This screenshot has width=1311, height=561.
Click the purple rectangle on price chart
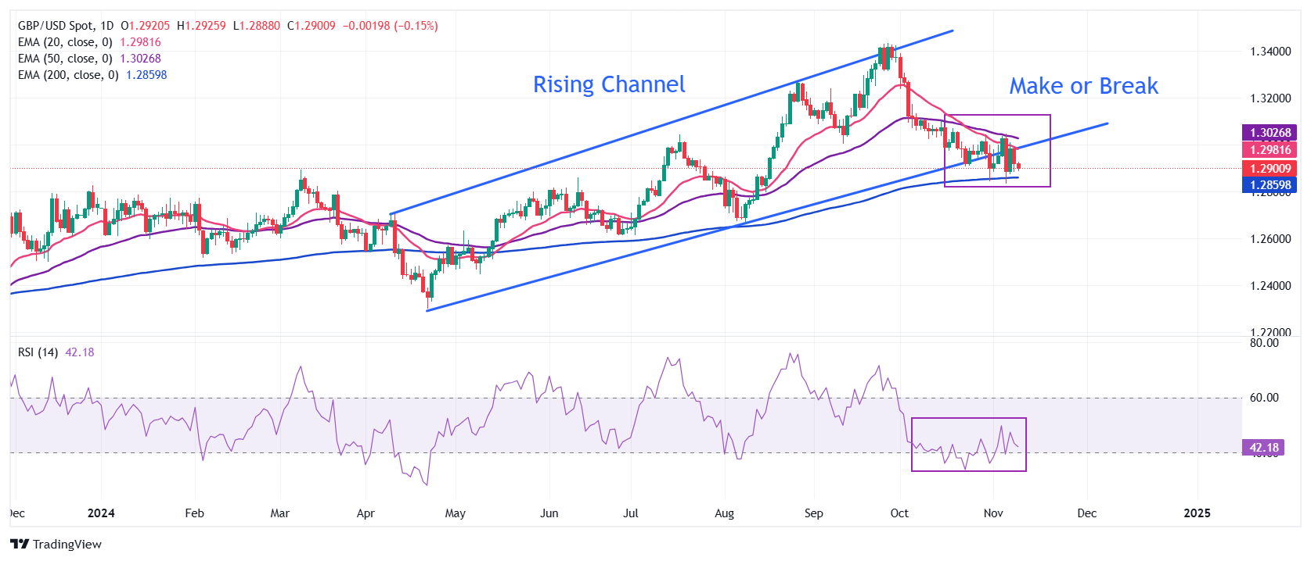1050,148
